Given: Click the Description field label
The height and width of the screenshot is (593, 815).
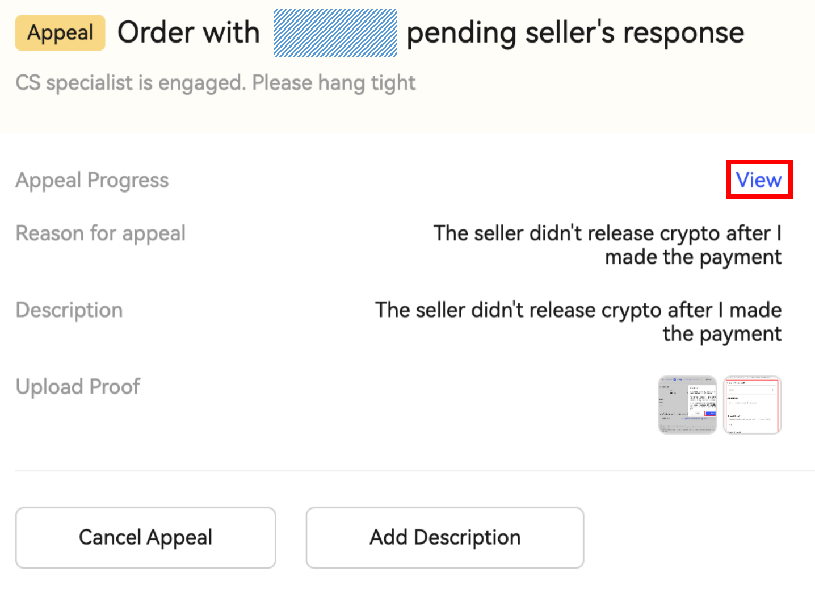Looking at the screenshot, I should click(x=69, y=310).
